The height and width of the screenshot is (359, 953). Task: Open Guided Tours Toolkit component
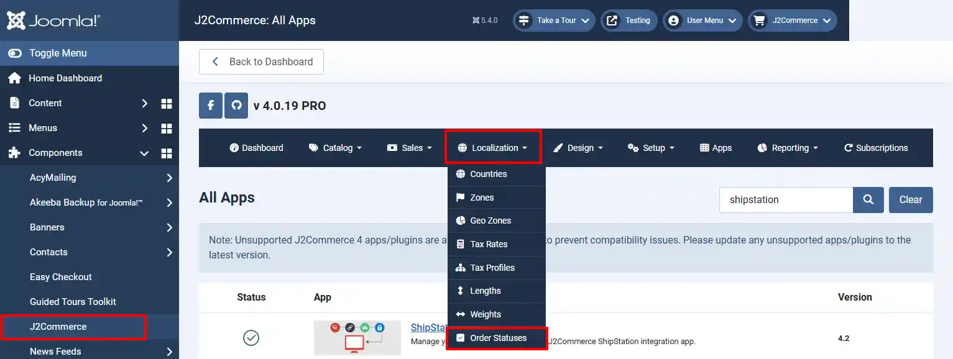pos(73,302)
